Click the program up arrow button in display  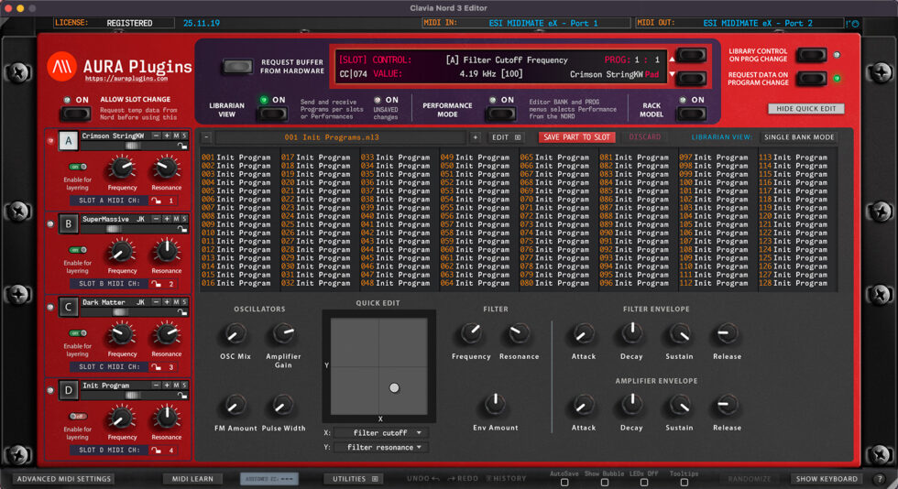coord(691,56)
